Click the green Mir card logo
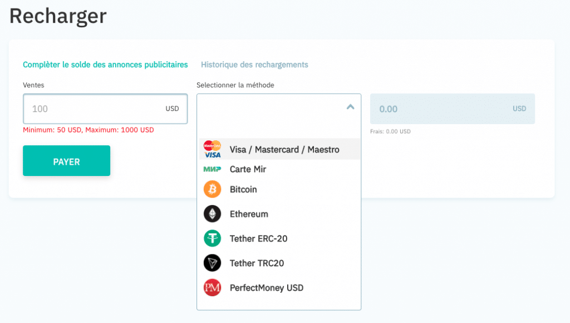 tap(212, 169)
